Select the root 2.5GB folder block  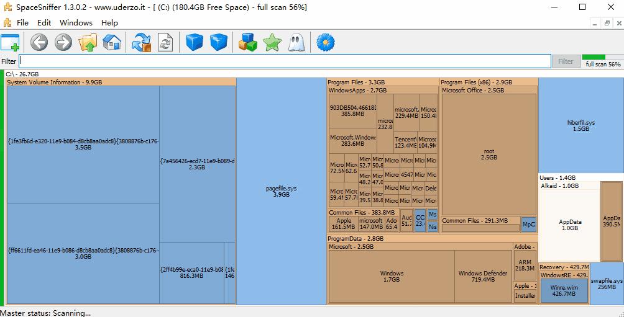[x=489, y=154]
